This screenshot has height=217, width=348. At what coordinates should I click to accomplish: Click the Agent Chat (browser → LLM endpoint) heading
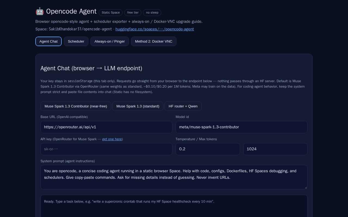tap(91, 68)
